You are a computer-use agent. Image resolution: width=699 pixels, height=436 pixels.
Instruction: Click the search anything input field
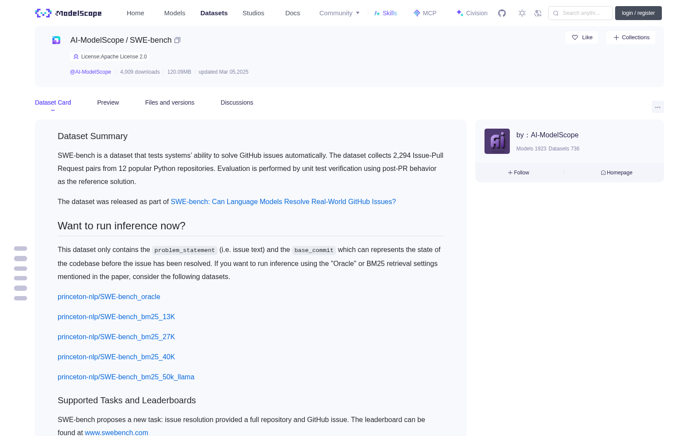coord(581,13)
